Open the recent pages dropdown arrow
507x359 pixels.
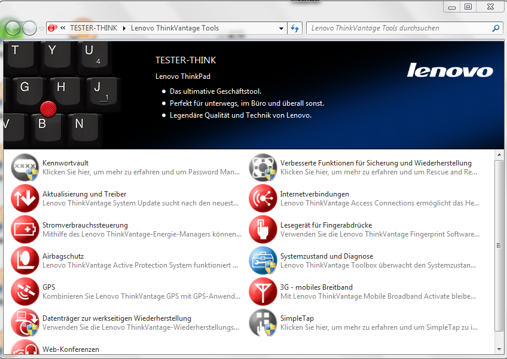[41, 29]
